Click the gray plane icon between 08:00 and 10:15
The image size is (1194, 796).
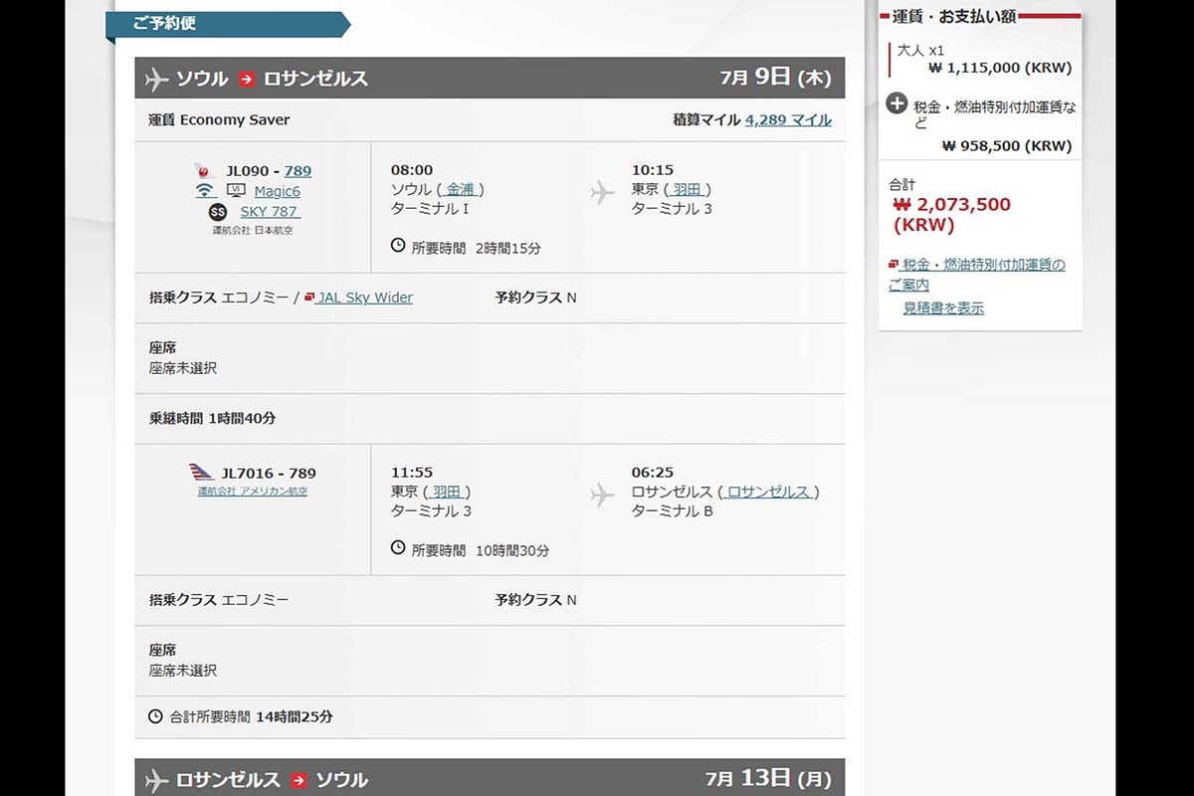click(602, 192)
